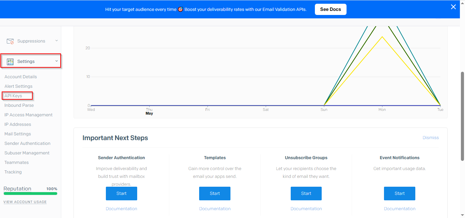The width and height of the screenshot is (465, 218).
Task: Open Unsubscribe Groups Documentation link
Action: point(306,209)
